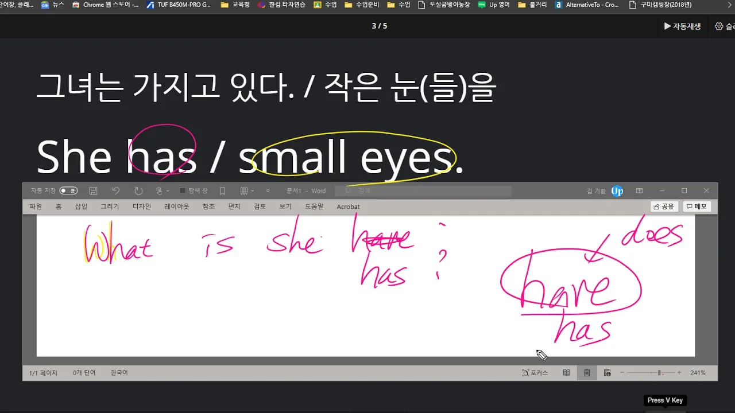Viewport: 735px width, 413px height.
Task: Click the zoom slider handle in Word
Action: 659,373
